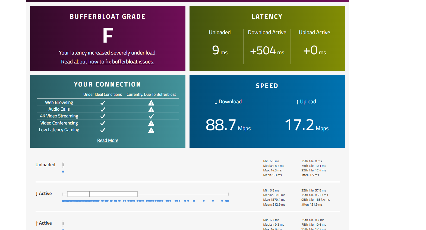426x230 pixels.
Task: Click download Active 95th %ile: 1857.4 ms
Action: [315, 200]
